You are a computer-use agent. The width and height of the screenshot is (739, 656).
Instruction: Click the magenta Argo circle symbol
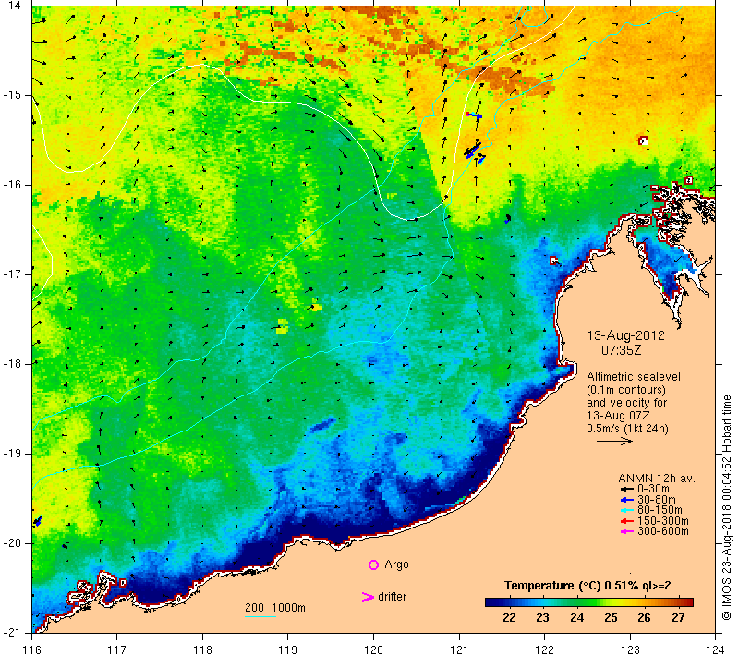pyautogui.click(x=373, y=565)
